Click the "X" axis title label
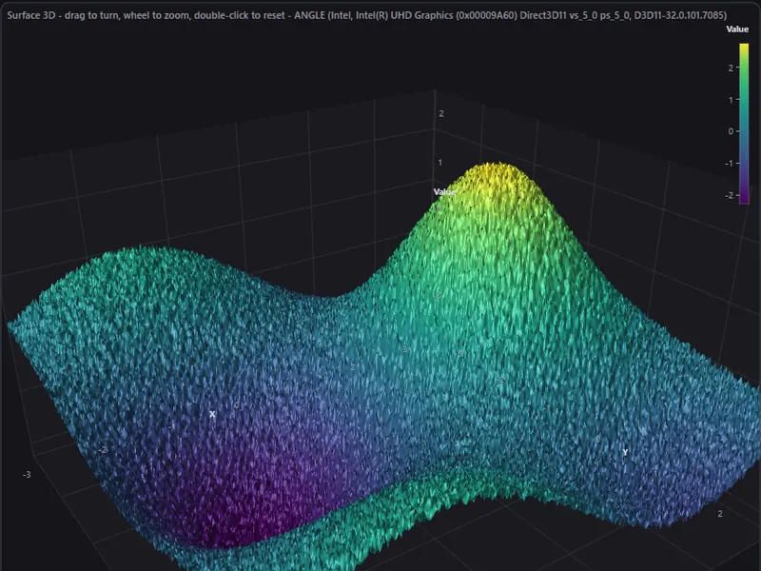Viewport: 761px width, 571px height. [212, 414]
